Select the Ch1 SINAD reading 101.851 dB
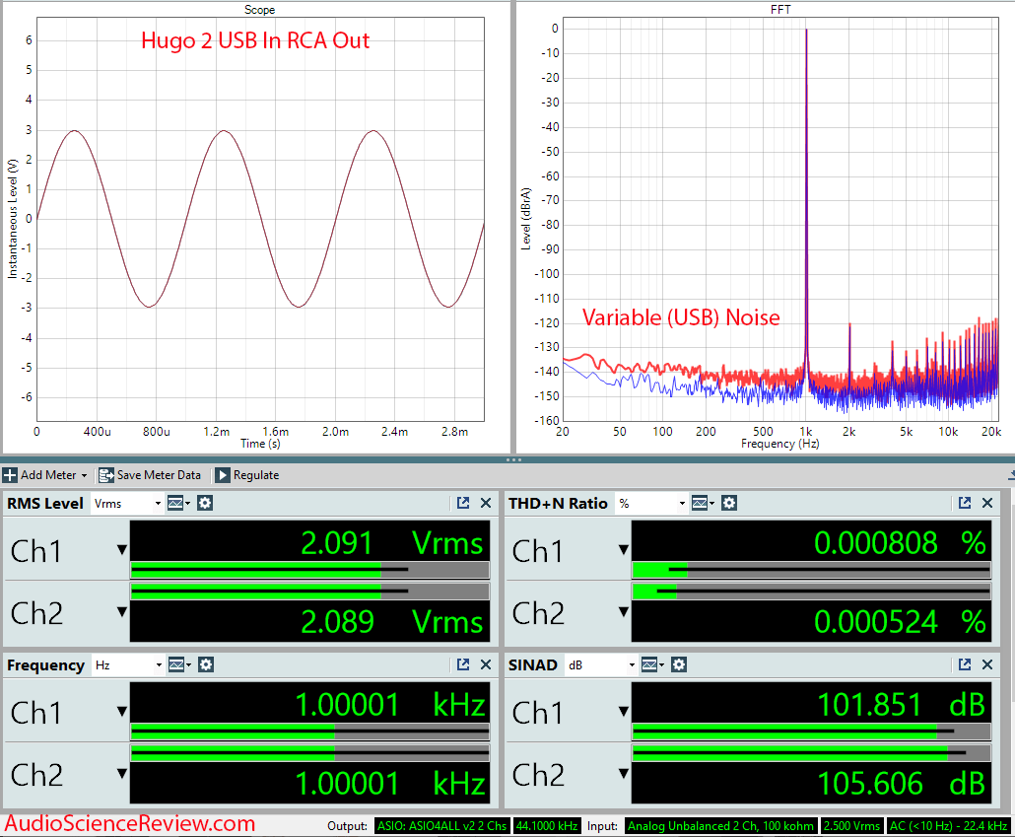 point(901,704)
